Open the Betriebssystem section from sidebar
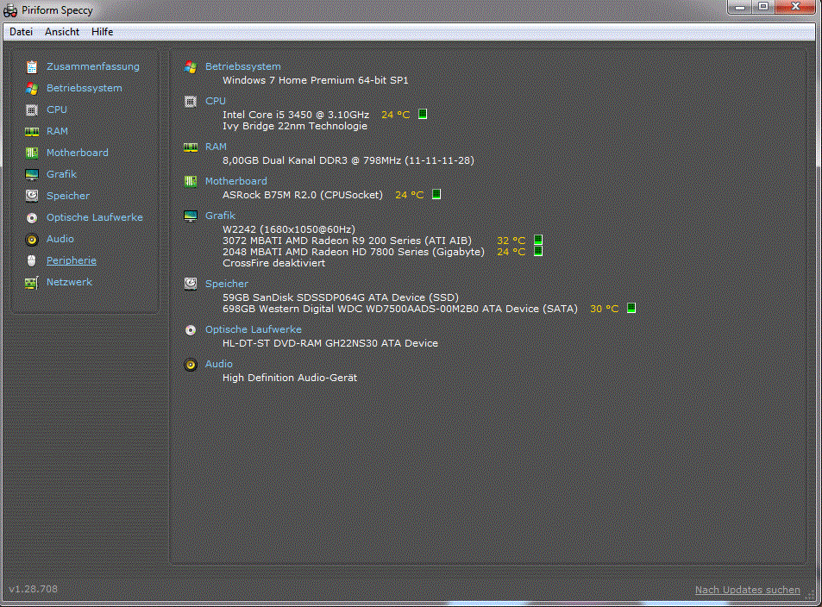Image resolution: width=822 pixels, height=607 pixels. click(x=84, y=88)
